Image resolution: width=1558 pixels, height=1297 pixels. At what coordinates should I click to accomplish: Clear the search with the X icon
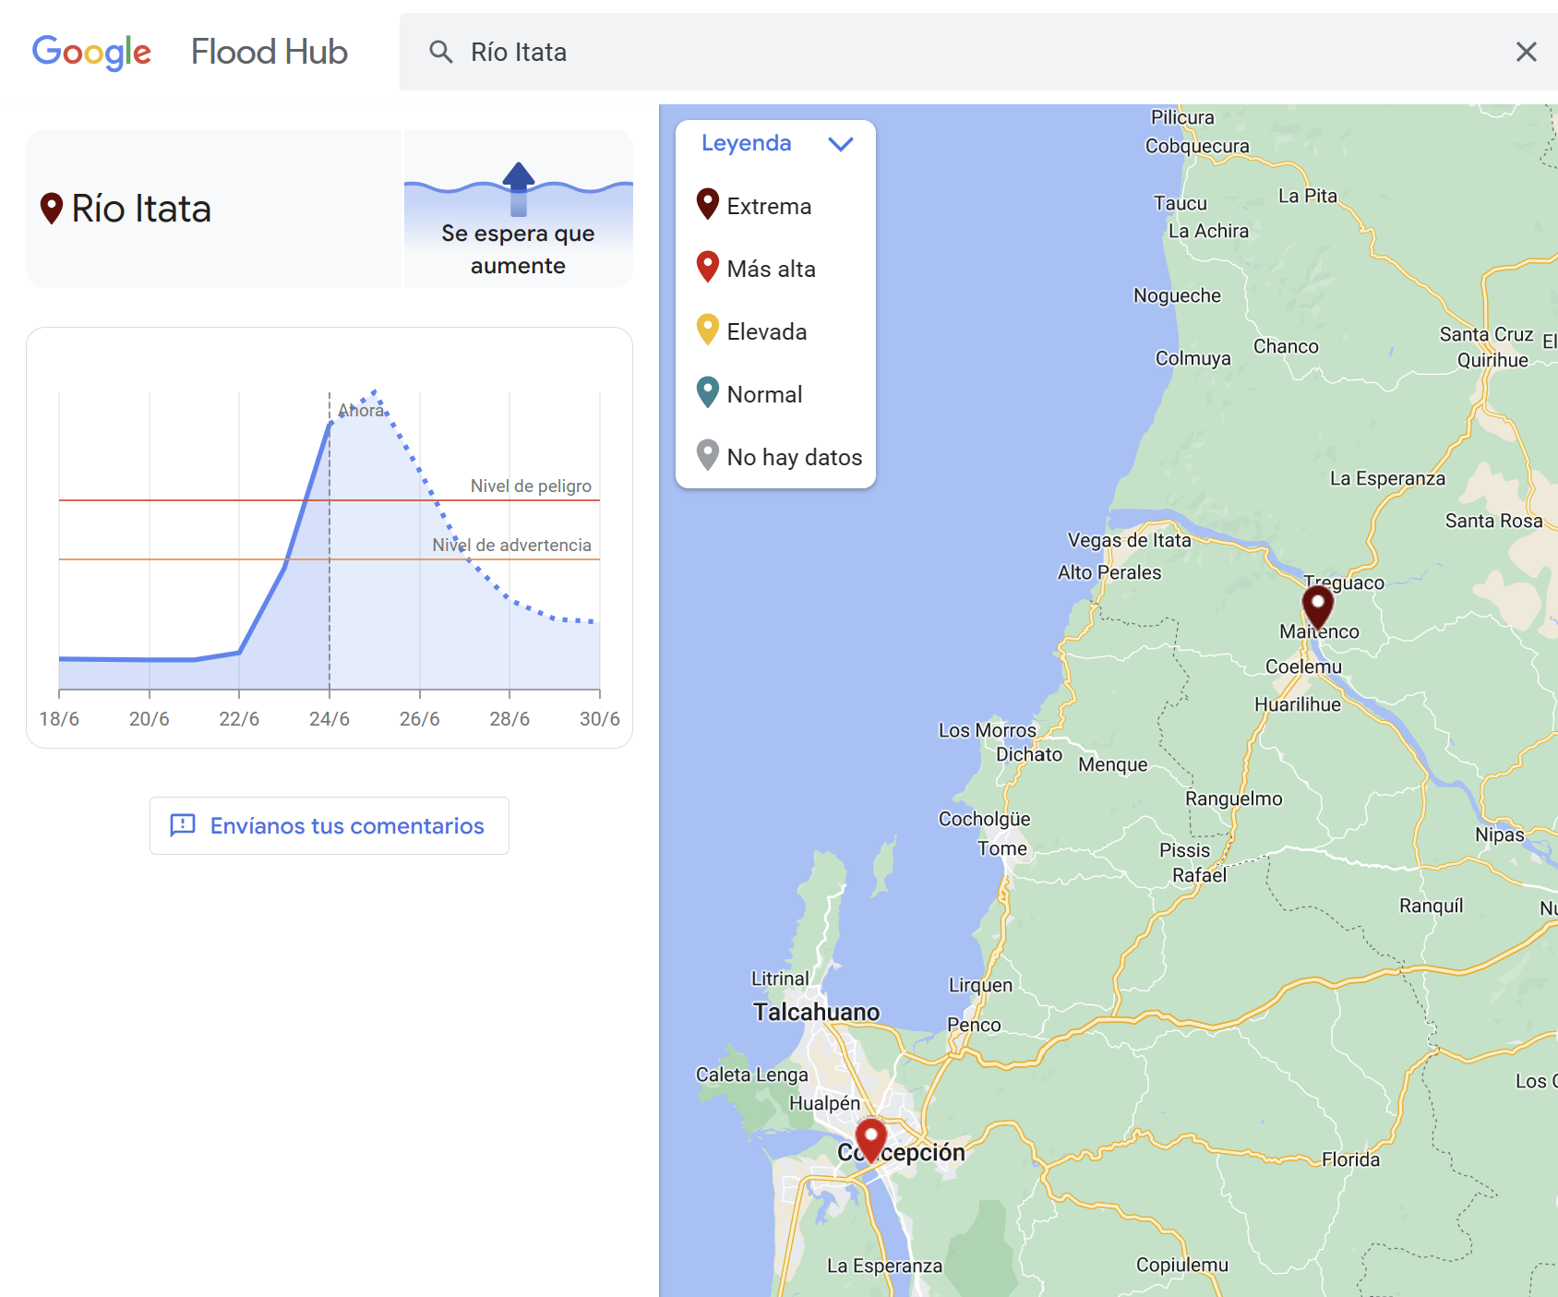tap(1526, 52)
